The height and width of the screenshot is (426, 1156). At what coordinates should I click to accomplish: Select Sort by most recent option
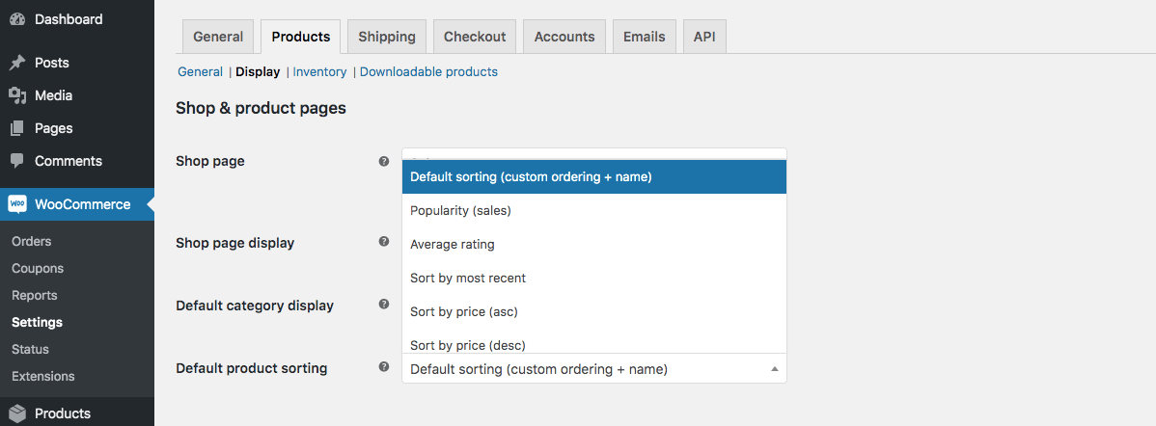(594, 279)
